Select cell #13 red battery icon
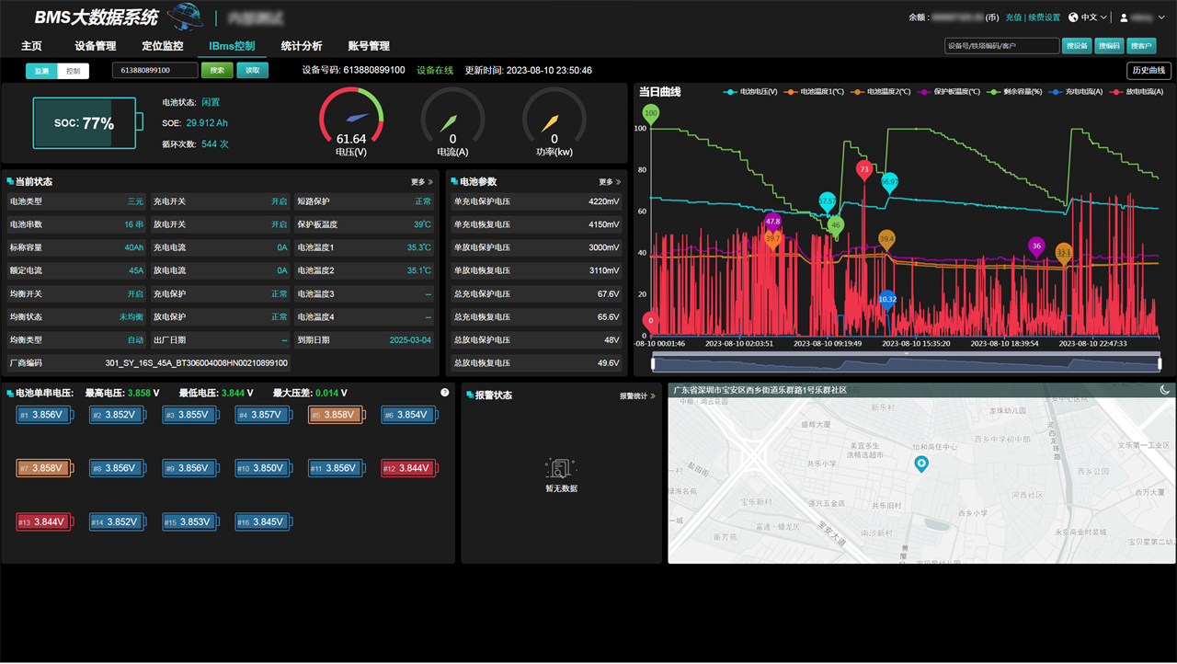The height and width of the screenshot is (664, 1177). click(x=43, y=521)
